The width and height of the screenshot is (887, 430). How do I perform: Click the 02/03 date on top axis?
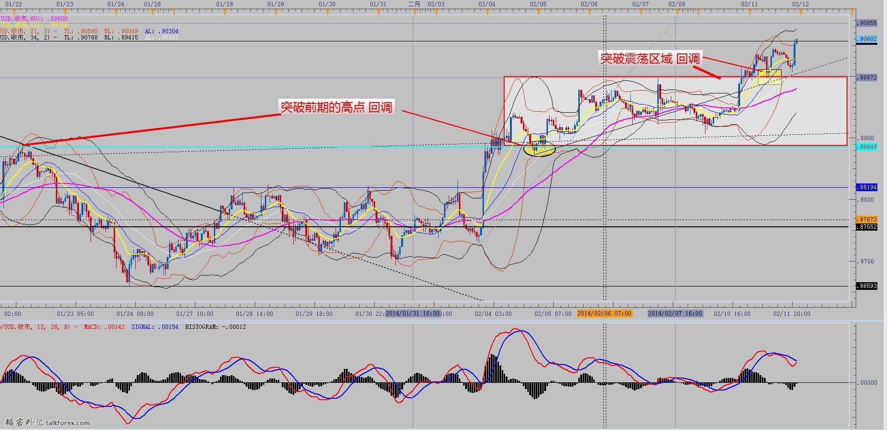[436, 4]
